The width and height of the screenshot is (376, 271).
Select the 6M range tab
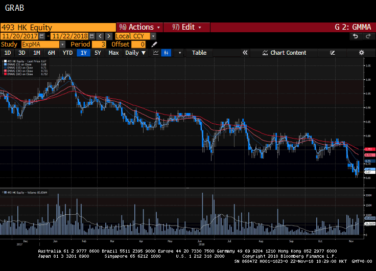51,53
